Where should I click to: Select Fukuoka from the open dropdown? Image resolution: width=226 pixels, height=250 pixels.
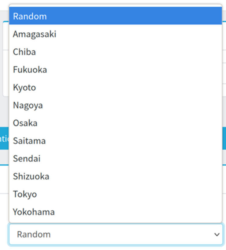[x=115, y=70]
